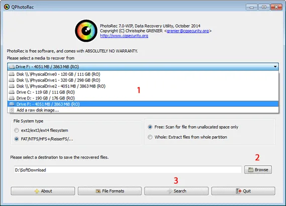The width and height of the screenshot is (286, 206).
Task: Browse for a destination folder
Action: (258, 170)
